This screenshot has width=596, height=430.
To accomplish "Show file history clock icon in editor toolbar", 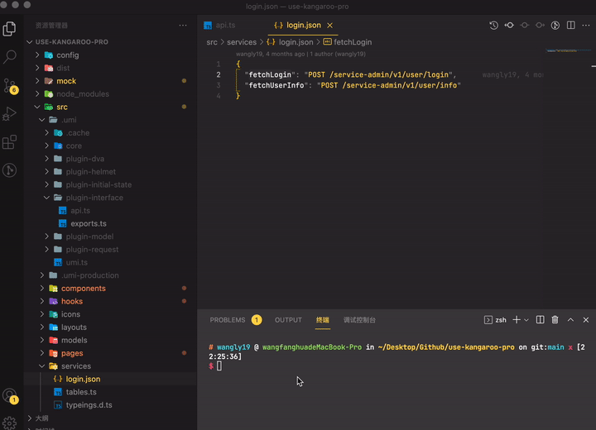I will 493,26.
